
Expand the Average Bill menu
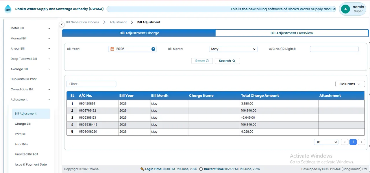[30, 69]
